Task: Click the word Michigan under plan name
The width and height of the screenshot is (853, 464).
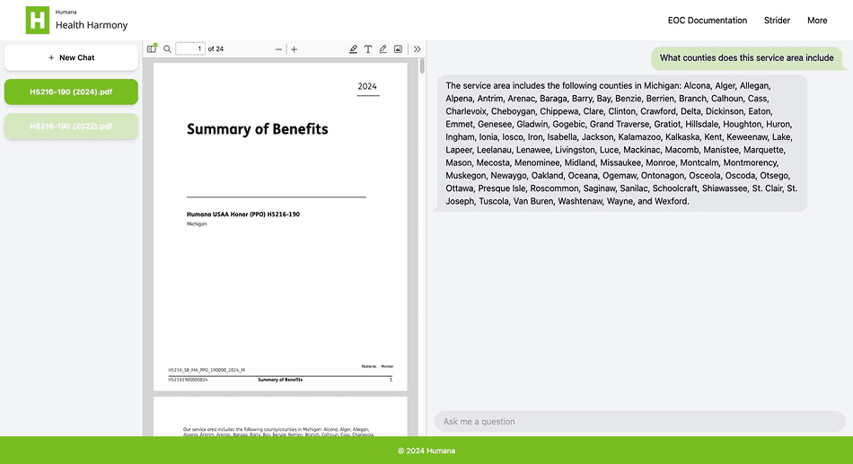Action: point(197,224)
